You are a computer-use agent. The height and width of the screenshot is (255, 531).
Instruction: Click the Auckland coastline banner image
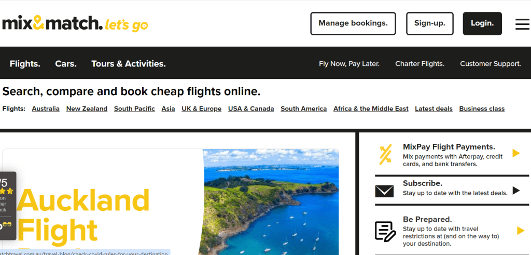coord(271,202)
